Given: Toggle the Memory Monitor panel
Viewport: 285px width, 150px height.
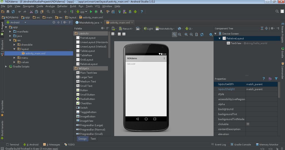Looking at the screenshot, I should click(x=267, y=144).
